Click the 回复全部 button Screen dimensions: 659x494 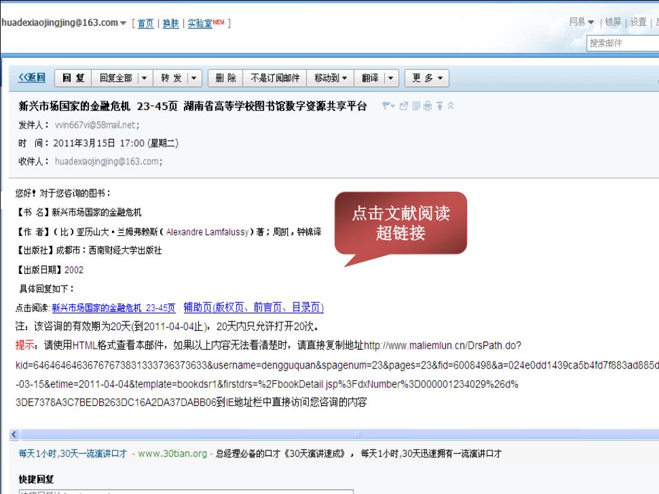pyautogui.click(x=116, y=78)
